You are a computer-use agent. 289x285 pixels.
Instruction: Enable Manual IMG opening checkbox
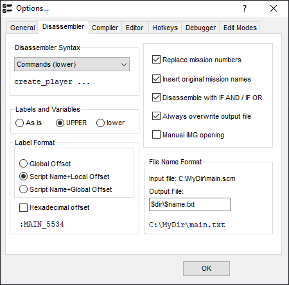(x=156, y=135)
